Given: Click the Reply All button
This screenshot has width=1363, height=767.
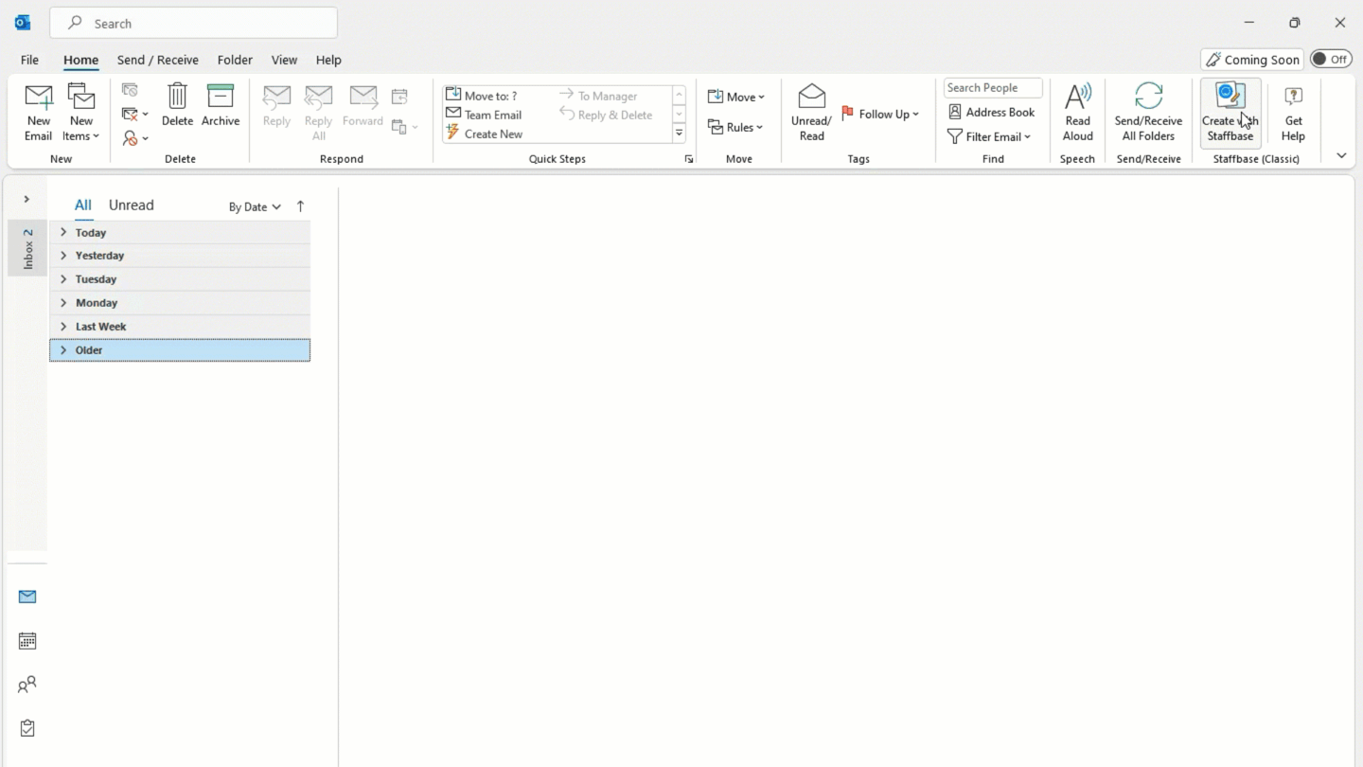Looking at the screenshot, I should pyautogui.click(x=319, y=113).
